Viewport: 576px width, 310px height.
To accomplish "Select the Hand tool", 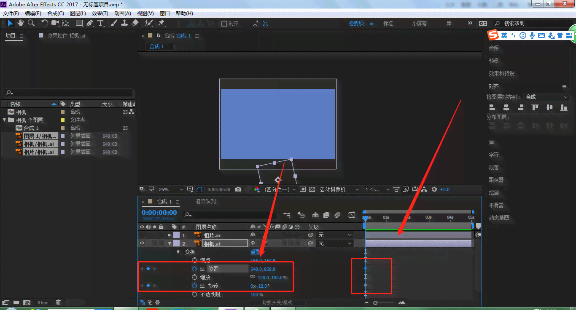I will (x=20, y=23).
